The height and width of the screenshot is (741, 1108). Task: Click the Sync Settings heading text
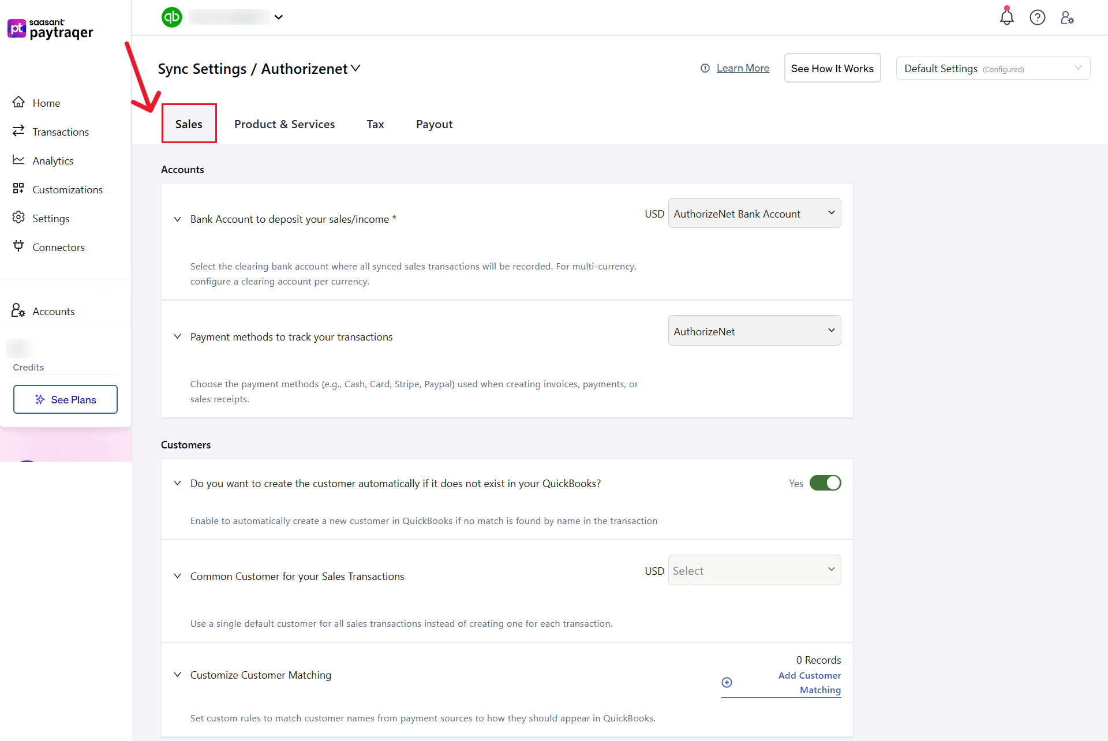pos(202,69)
